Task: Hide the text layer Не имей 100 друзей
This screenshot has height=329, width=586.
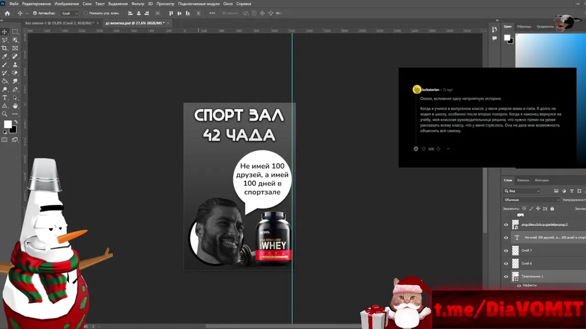Action: coord(506,238)
